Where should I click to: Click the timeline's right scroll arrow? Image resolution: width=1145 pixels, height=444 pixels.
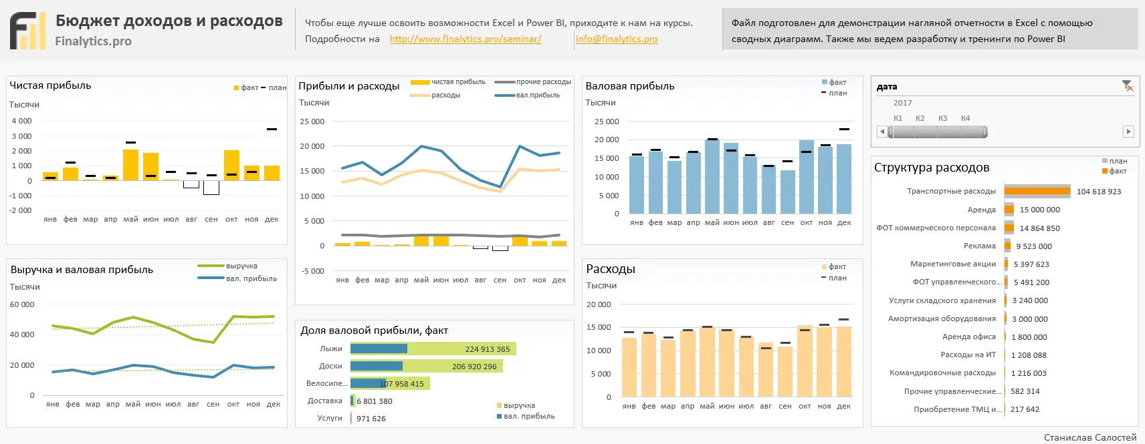[x=1128, y=132]
